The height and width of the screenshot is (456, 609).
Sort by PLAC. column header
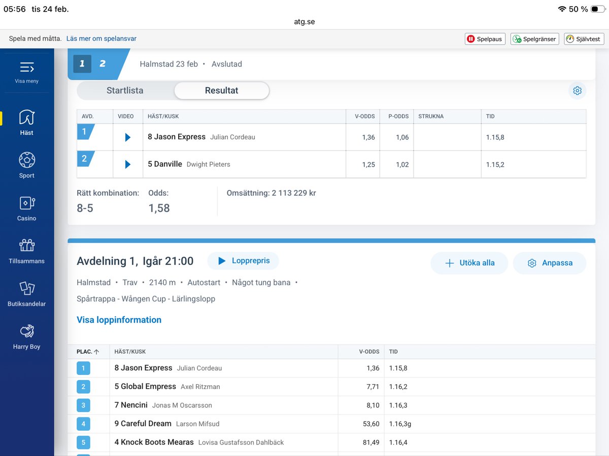(88, 352)
